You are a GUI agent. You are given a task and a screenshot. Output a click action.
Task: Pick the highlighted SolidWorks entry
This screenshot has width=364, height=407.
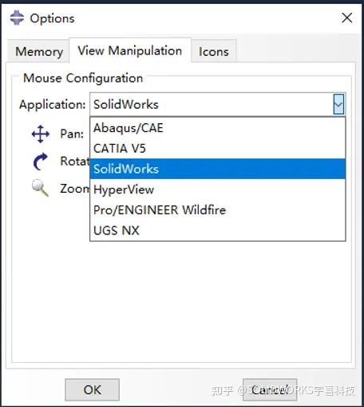point(217,169)
